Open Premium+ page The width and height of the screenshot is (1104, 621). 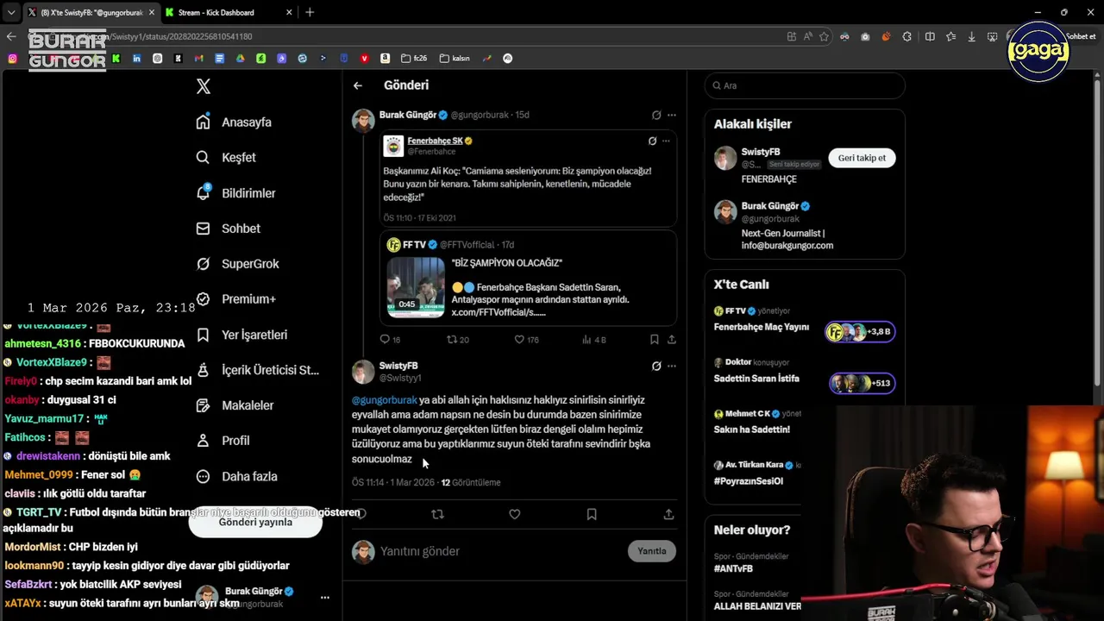tap(235, 299)
